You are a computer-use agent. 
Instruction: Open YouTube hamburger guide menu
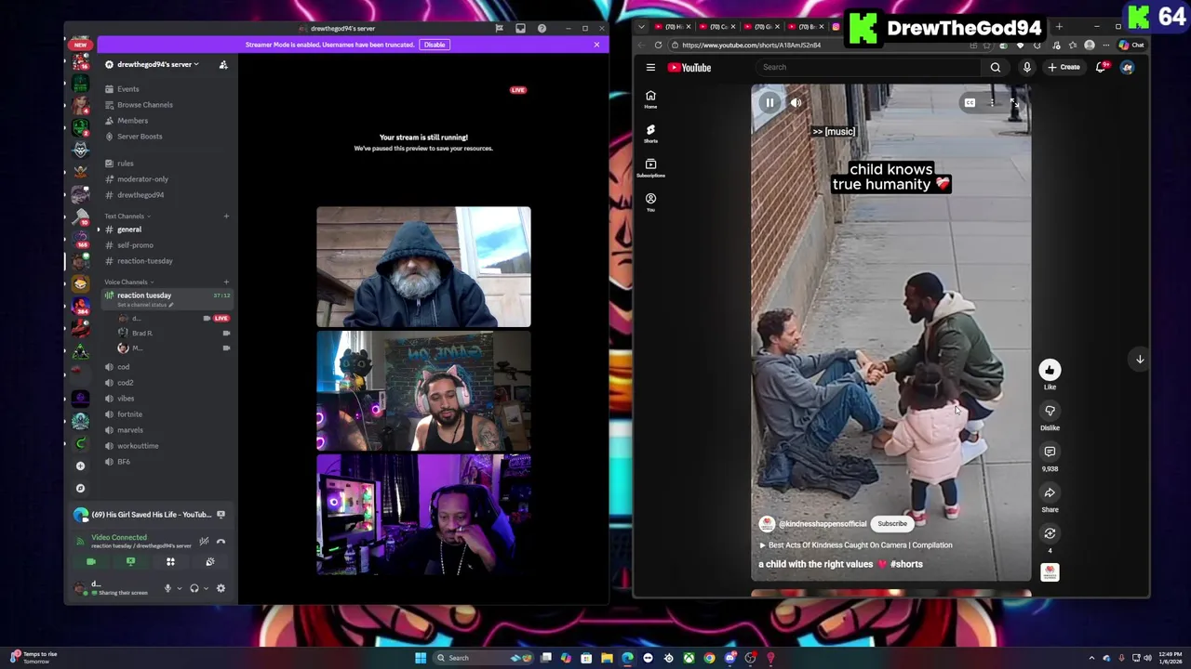click(650, 67)
